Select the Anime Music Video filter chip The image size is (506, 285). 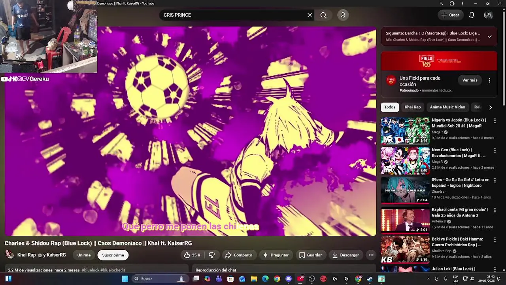pyautogui.click(x=447, y=107)
